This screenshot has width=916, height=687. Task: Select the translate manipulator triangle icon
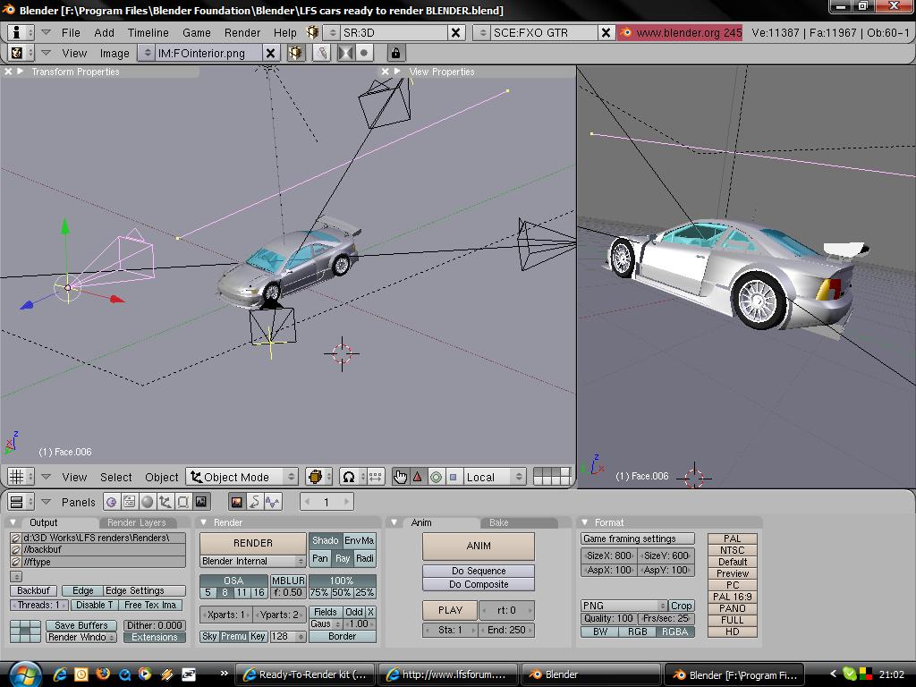coord(418,478)
